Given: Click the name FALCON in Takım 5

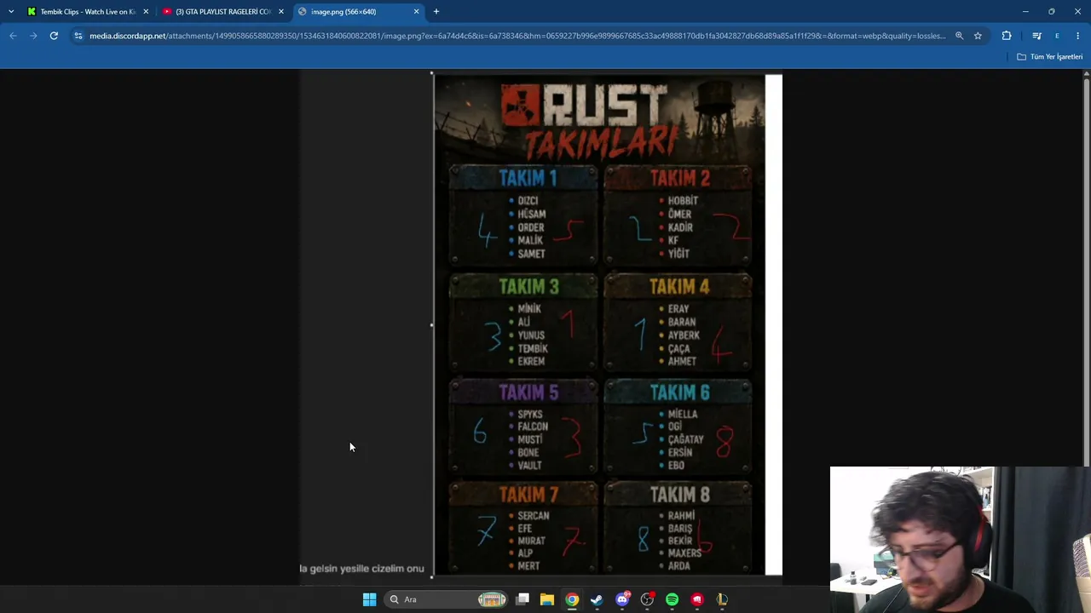Looking at the screenshot, I should coord(533,427).
